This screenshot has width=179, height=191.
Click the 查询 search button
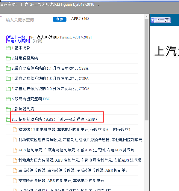[x=60, y=19]
